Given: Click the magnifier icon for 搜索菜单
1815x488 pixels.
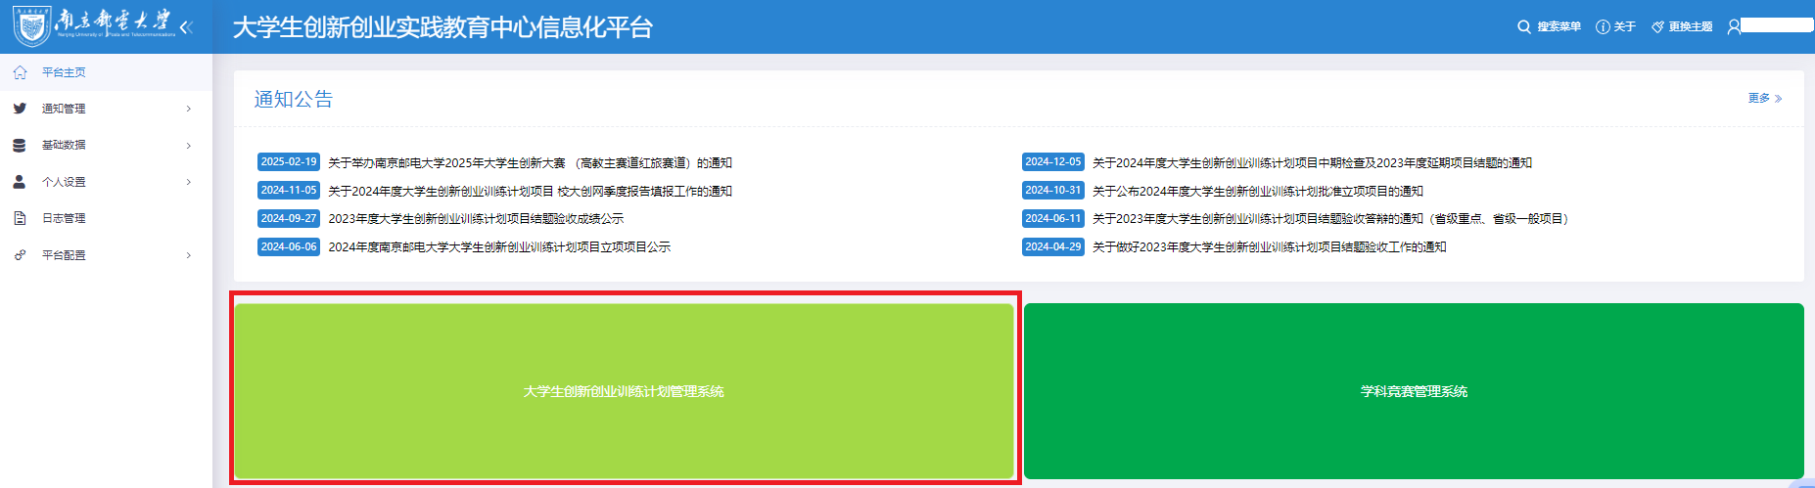Looking at the screenshot, I should [x=1523, y=26].
